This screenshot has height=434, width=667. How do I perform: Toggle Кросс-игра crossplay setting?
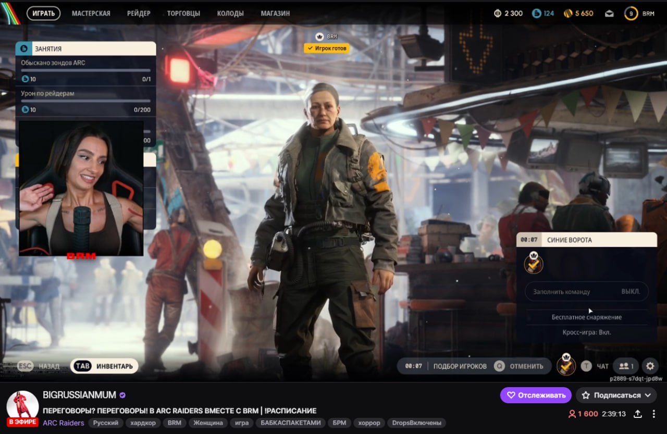tap(586, 332)
